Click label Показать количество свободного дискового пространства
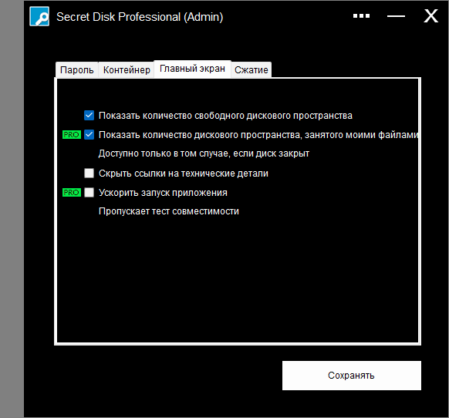Viewport: 449px width, 418px height. pos(225,116)
